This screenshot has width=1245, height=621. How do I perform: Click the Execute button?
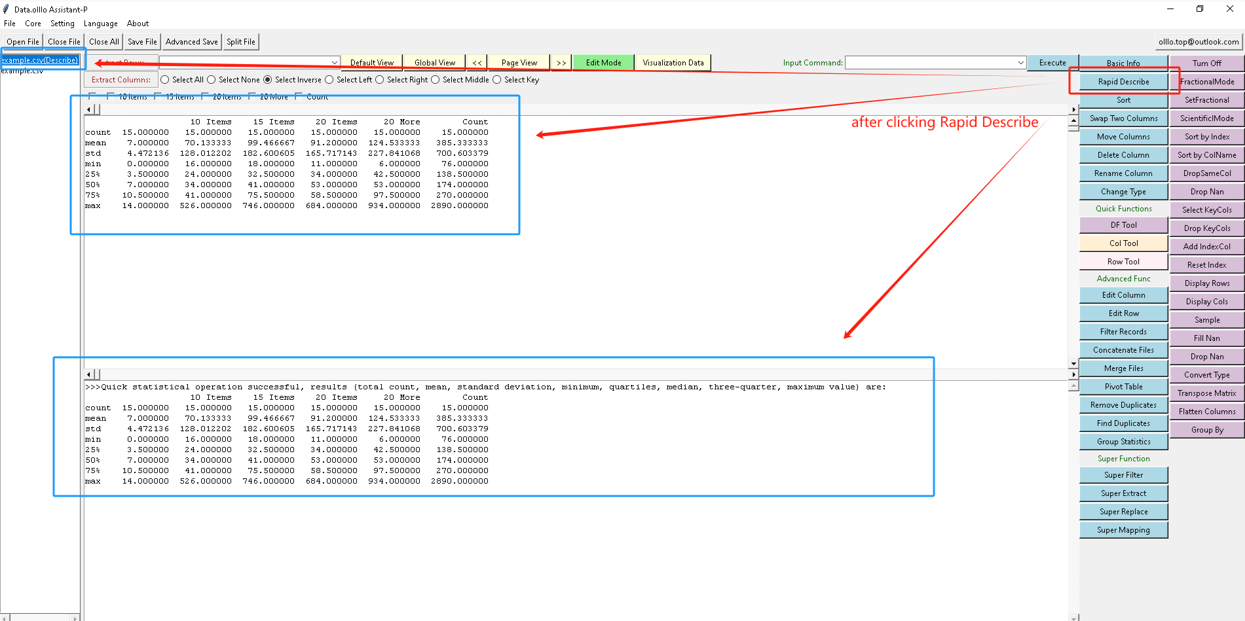(1052, 63)
